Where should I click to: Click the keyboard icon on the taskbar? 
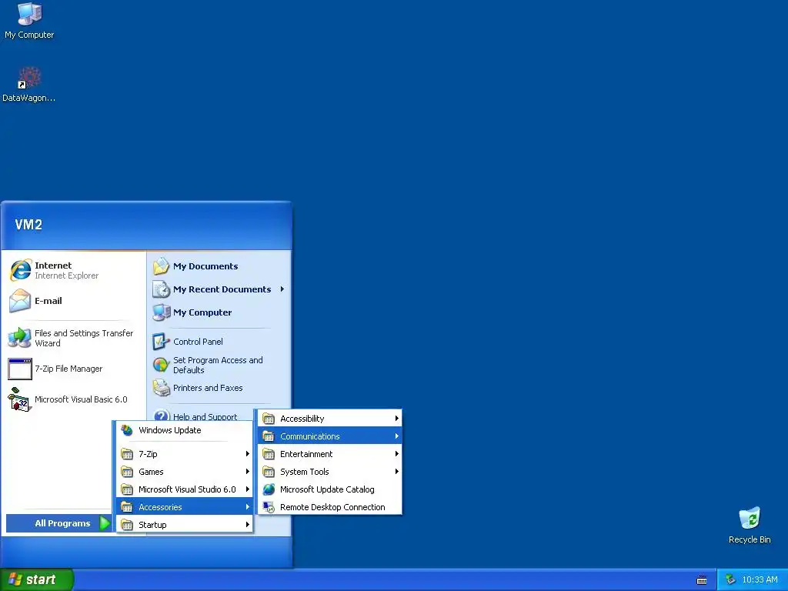pyautogui.click(x=702, y=580)
